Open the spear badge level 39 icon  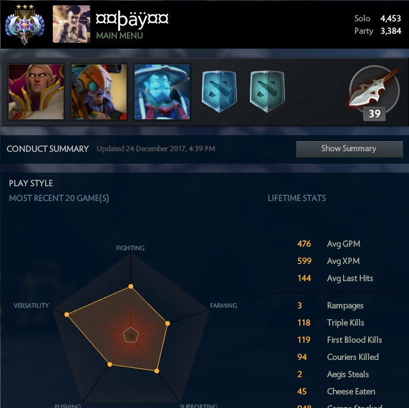375,93
